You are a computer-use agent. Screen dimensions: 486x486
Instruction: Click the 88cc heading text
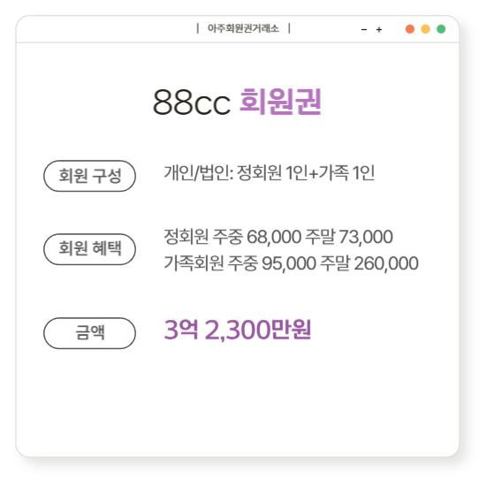coord(192,102)
